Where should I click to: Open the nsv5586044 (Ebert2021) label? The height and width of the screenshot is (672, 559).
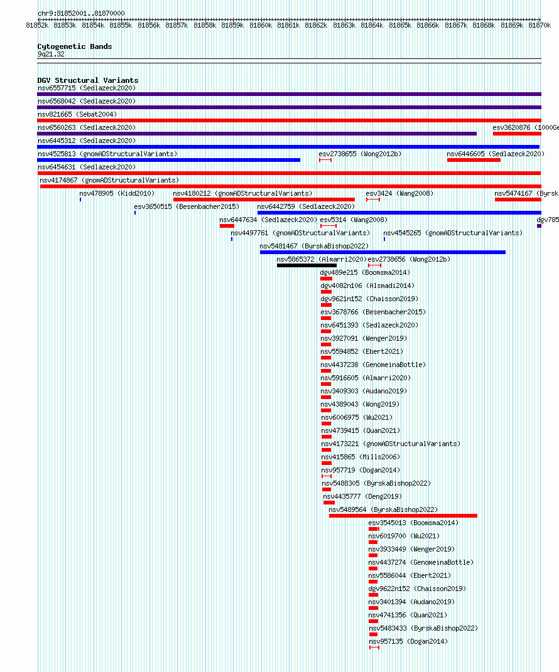click(410, 575)
